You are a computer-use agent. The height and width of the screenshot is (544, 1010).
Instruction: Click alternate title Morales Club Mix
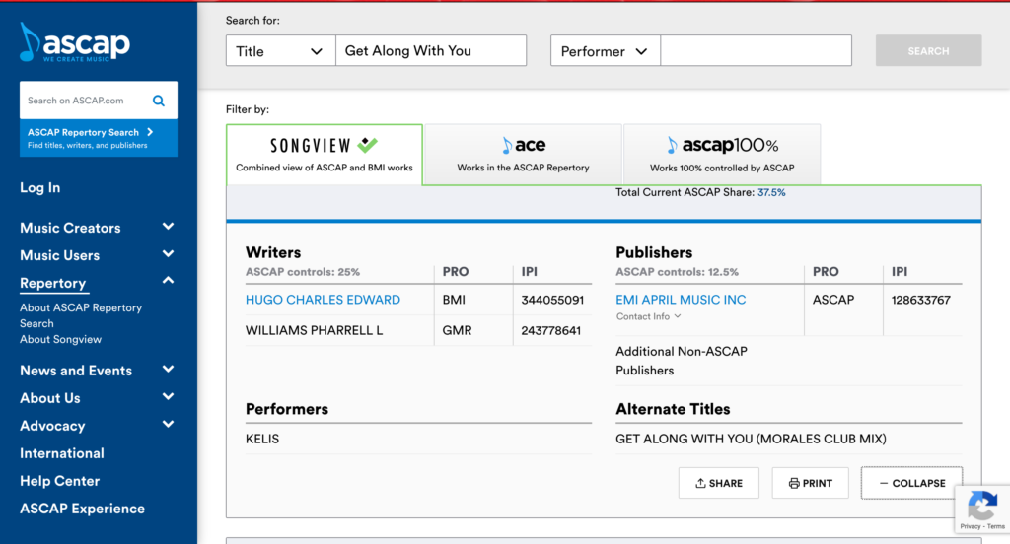[751, 440]
